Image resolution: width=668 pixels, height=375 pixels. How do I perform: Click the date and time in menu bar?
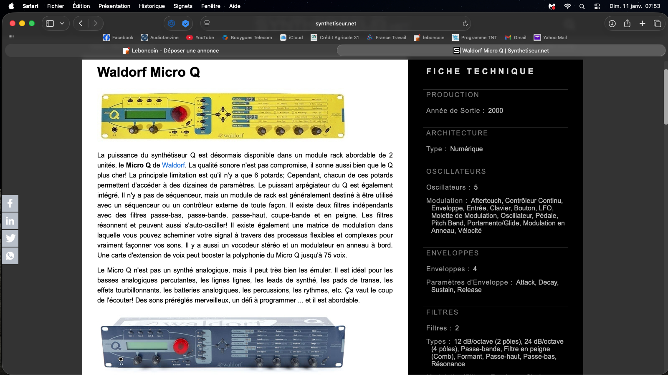[635, 6]
